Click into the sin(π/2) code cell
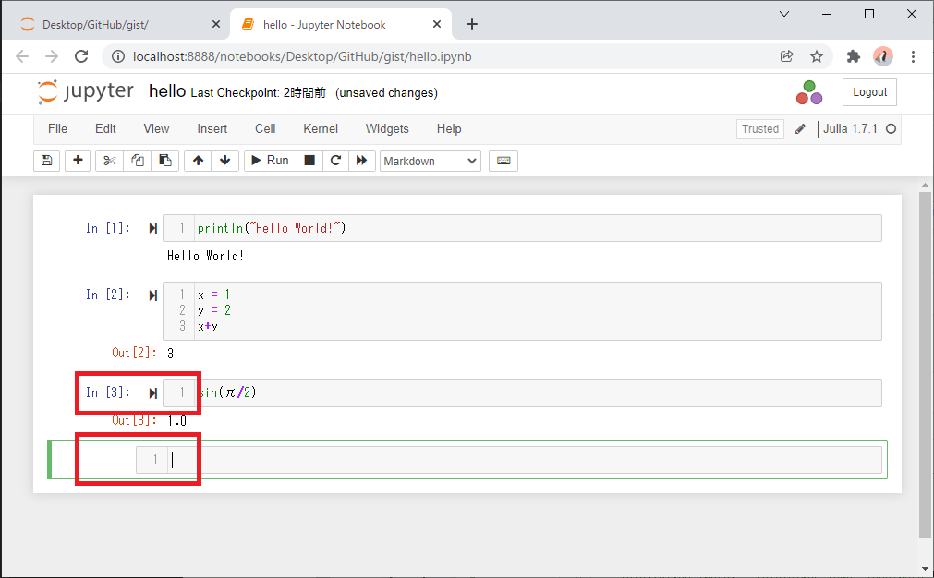This screenshot has height=578, width=934. pos(522,392)
